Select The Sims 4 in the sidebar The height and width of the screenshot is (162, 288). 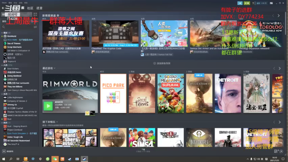(13, 144)
